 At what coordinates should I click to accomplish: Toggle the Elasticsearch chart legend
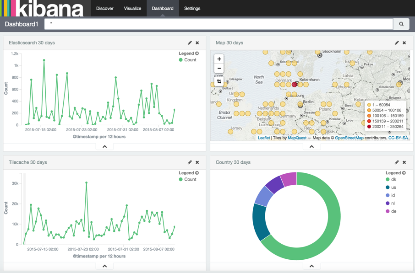(197, 54)
